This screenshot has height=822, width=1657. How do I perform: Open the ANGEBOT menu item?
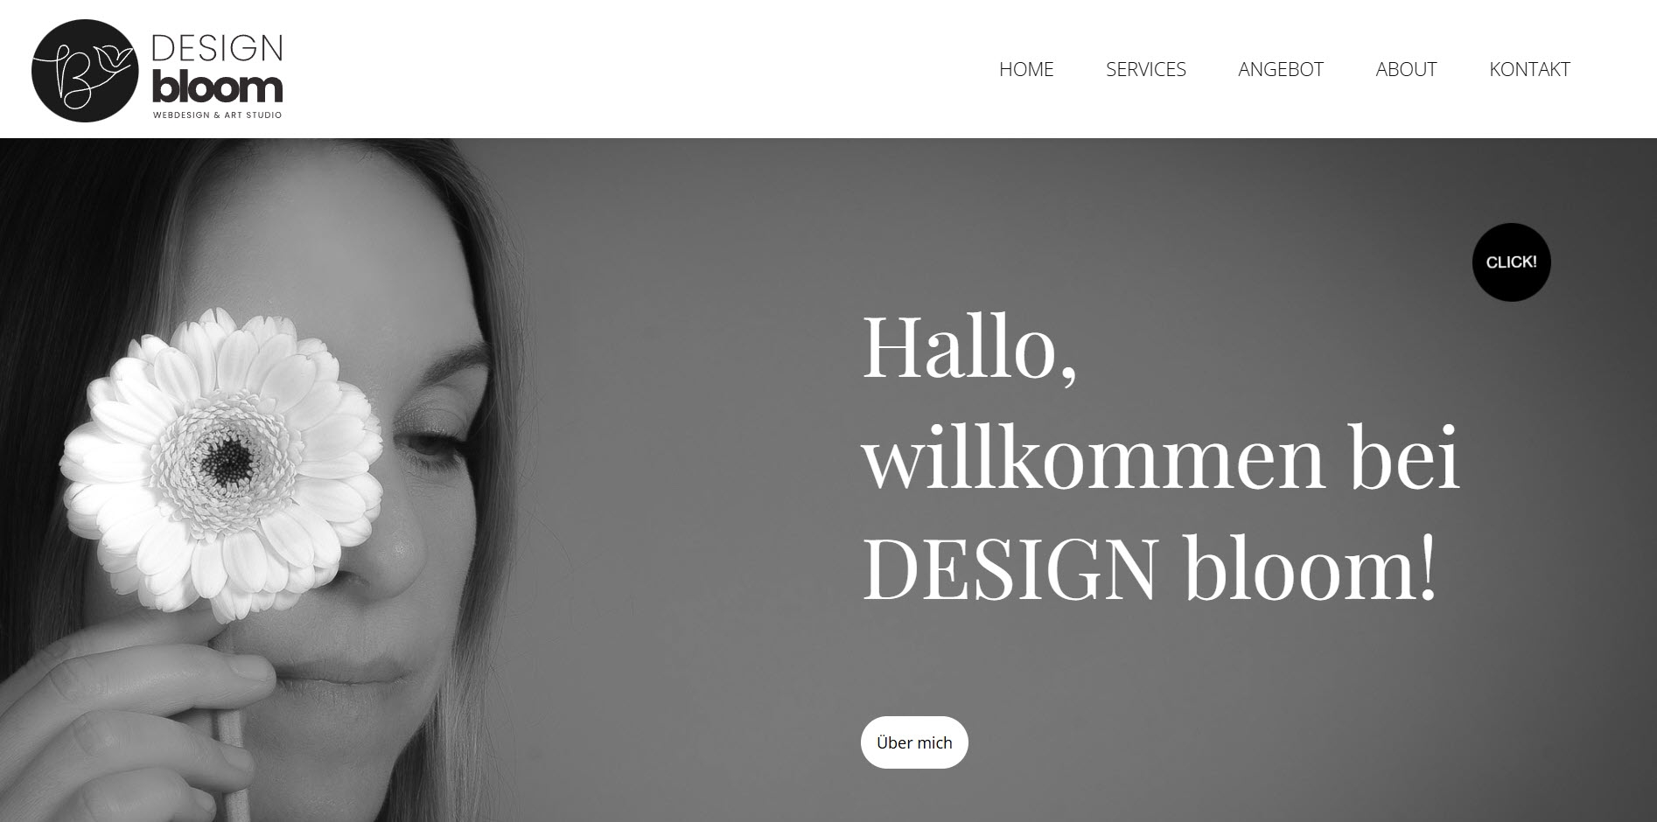(x=1281, y=69)
